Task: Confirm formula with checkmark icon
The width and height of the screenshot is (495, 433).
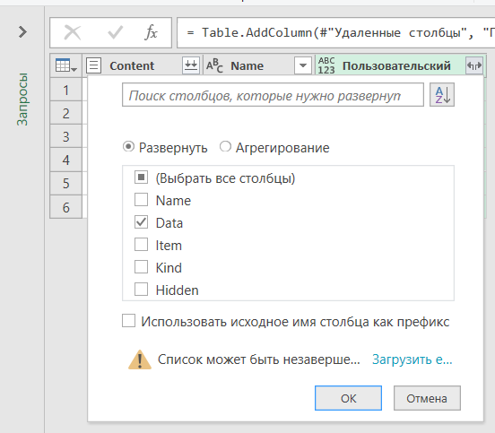Action: coord(115,32)
